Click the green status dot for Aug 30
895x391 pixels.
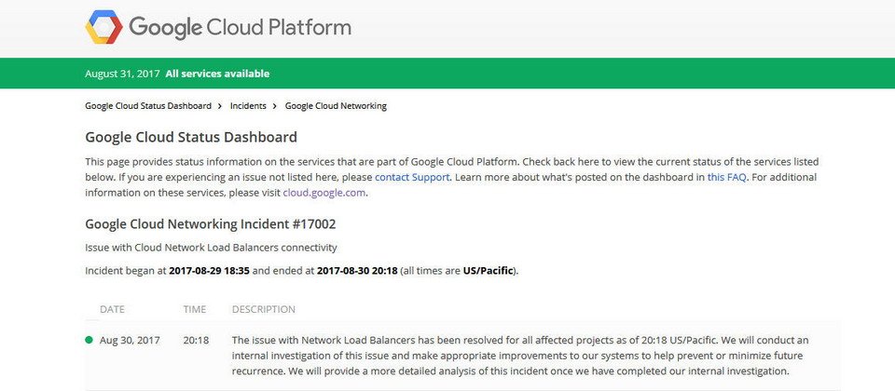(89, 340)
